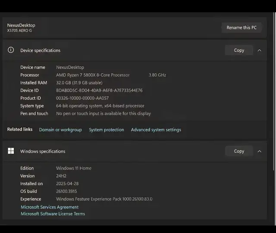Image resolution: width=276 pixels, height=233 pixels.
Task: Open the System protection link
Action: (x=107, y=130)
